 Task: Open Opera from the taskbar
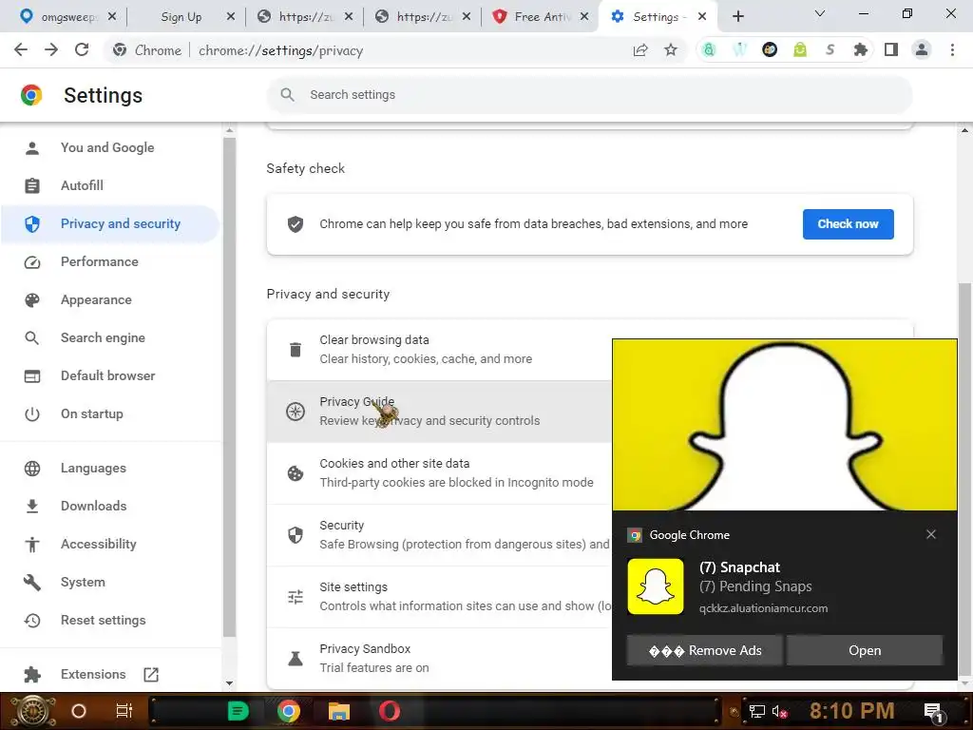(x=389, y=711)
